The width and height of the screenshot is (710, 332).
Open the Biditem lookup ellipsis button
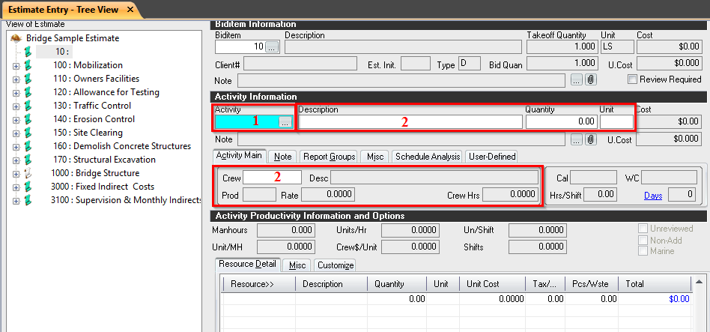pos(271,47)
